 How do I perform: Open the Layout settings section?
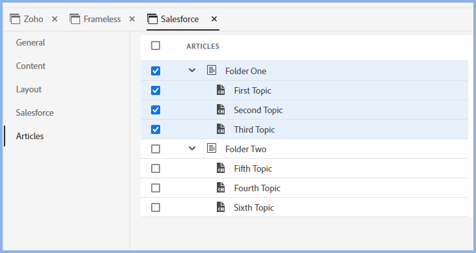click(29, 90)
